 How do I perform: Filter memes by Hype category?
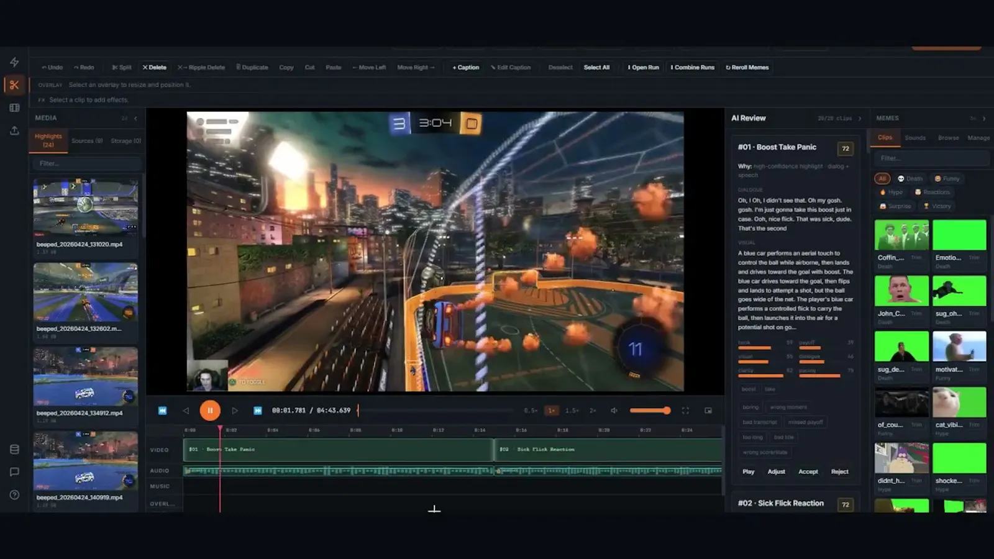tap(891, 192)
